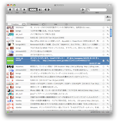Click the spinner icon tab beside DM
The image size is (118, 122).
click(x=66, y=24)
